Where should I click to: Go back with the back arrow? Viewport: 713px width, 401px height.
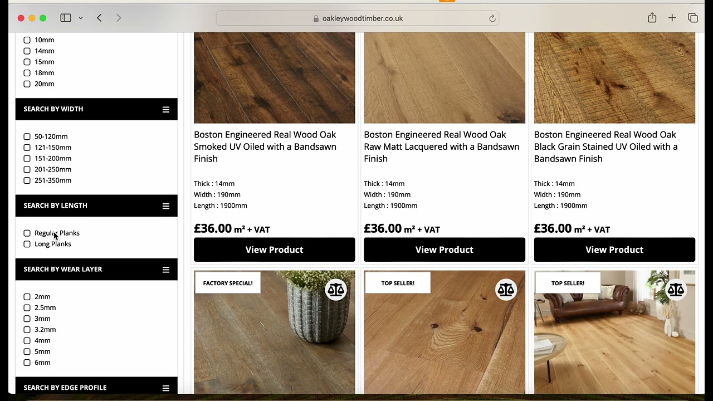99,18
